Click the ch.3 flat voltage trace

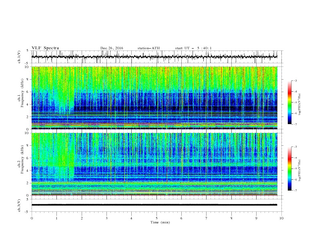coord(154,205)
